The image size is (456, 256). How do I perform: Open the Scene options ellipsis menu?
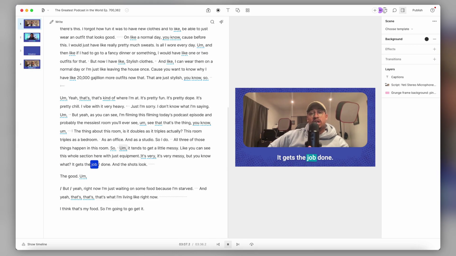[x=434, y=21]
